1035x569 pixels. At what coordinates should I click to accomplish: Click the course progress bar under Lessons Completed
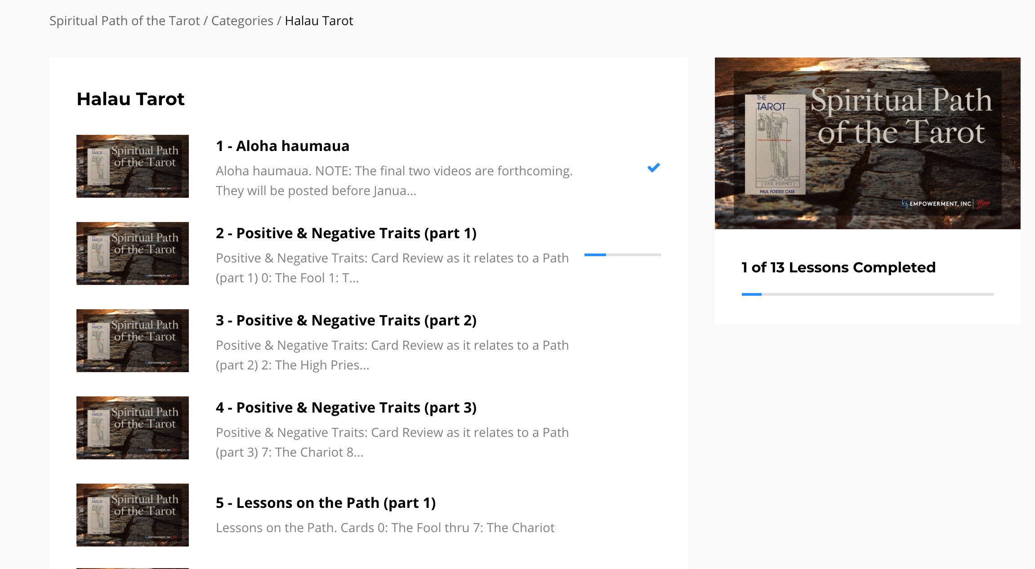867,294
